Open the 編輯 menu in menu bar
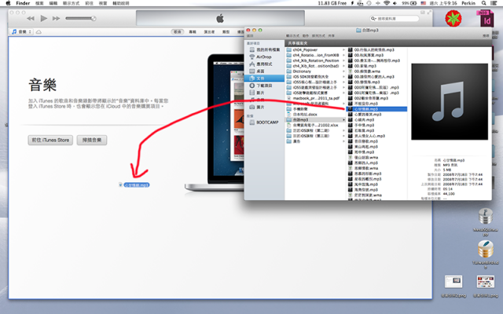The image size is (503, 314). coord(53,3)
